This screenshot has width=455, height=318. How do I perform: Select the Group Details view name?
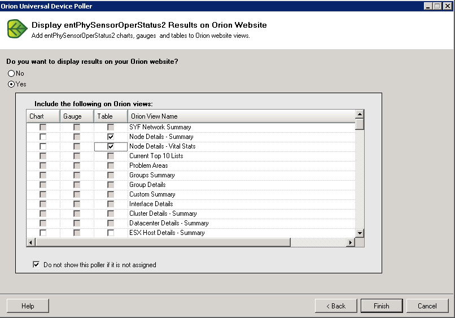point(147,185)
